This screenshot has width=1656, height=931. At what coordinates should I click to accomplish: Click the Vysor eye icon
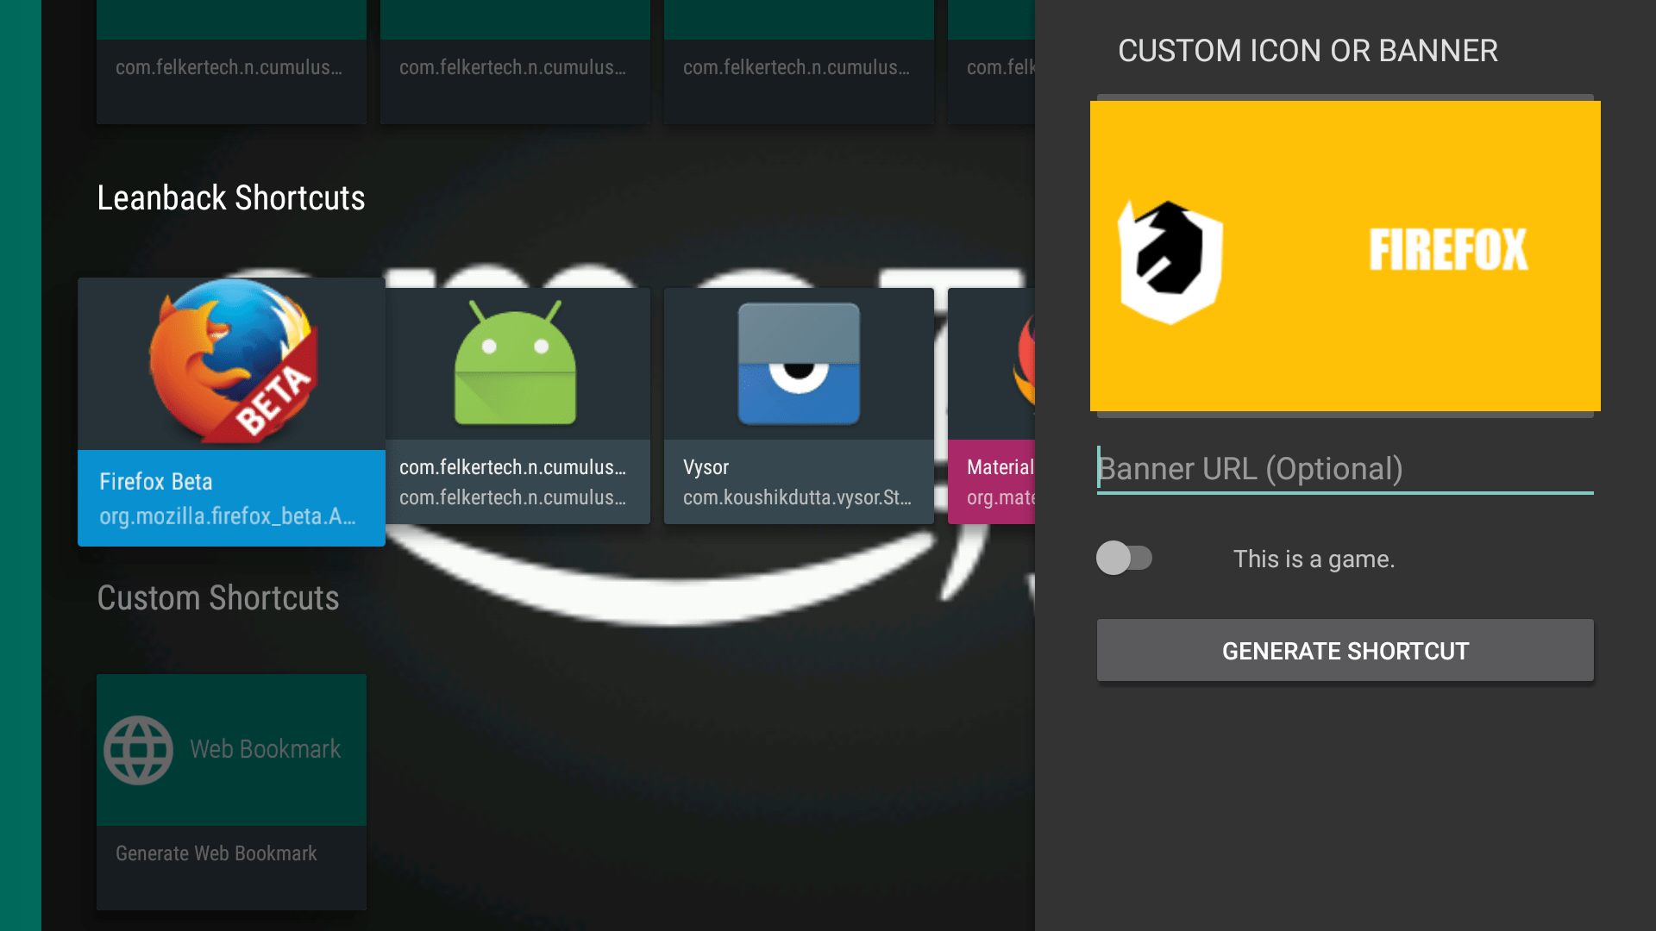tap(799, 363)
